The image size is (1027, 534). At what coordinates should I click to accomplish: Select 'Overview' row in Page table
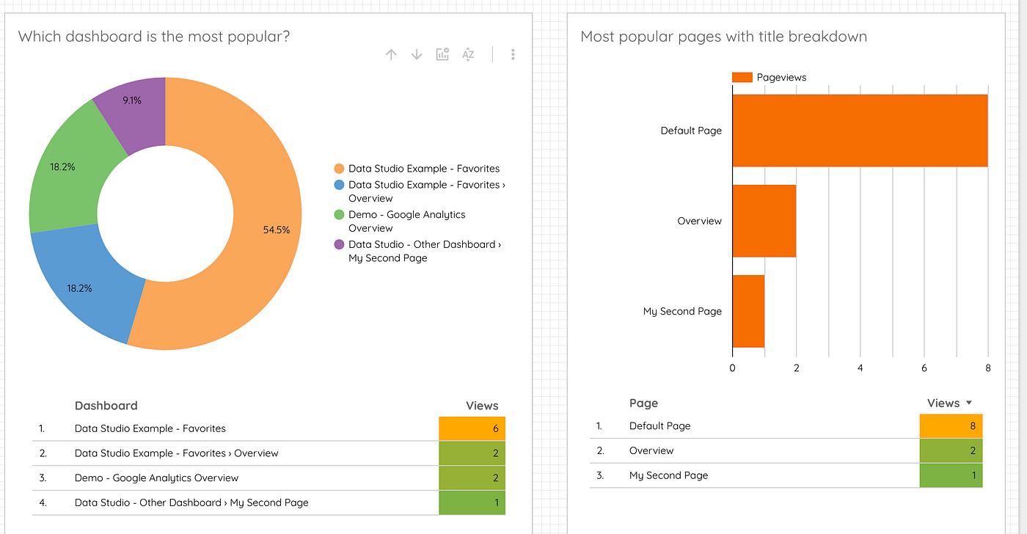[x=786, y=450]
